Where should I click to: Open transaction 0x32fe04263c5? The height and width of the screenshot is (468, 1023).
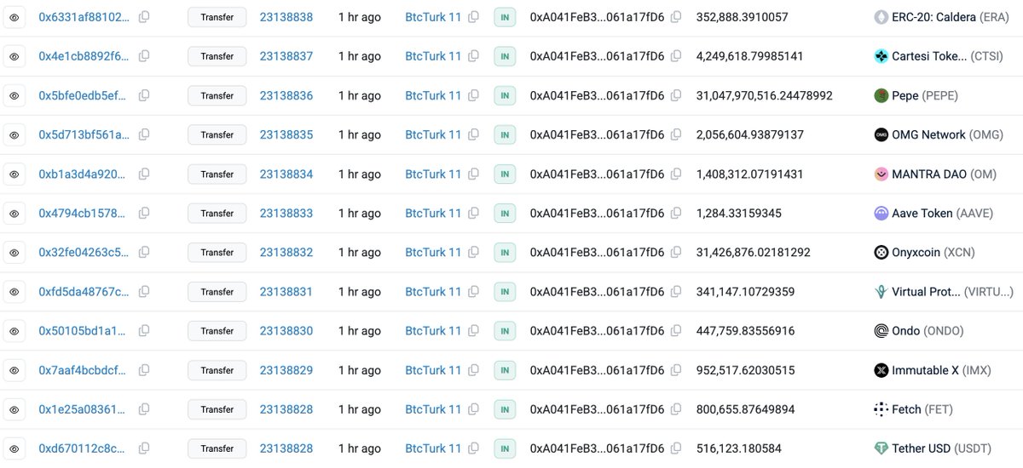click(x=84, y=253)
